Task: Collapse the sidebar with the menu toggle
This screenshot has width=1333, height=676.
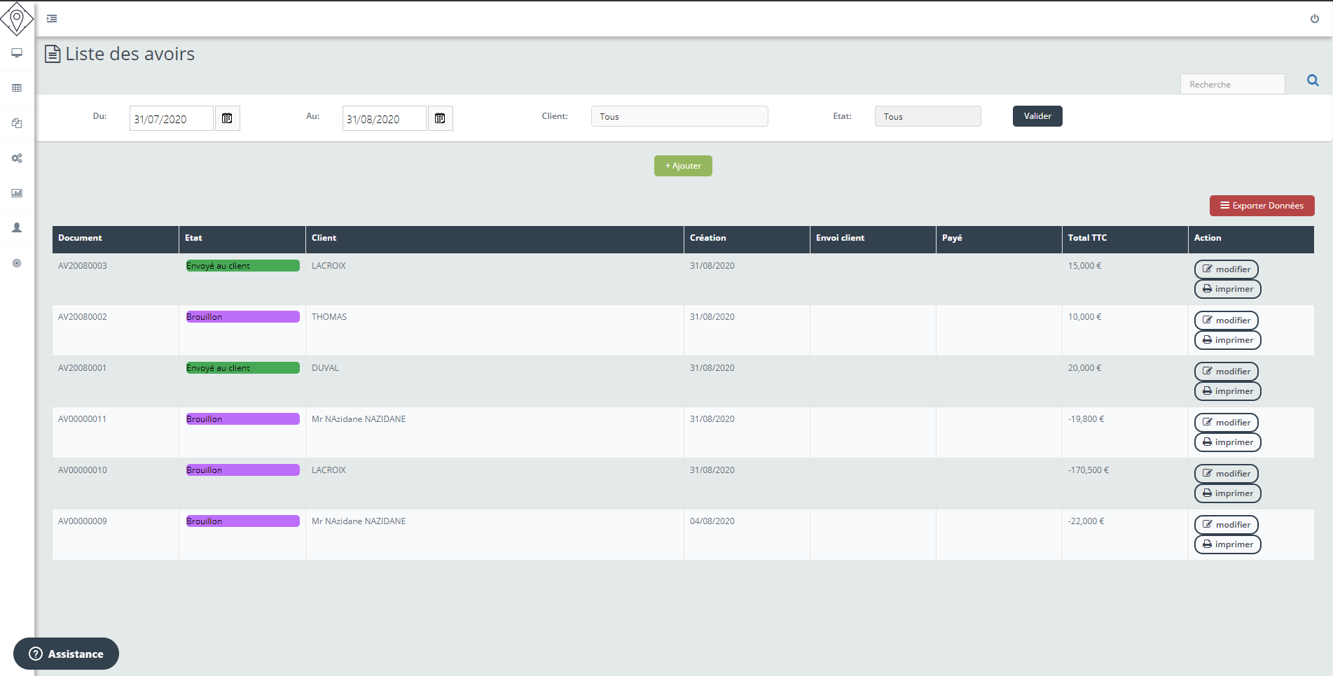Action: (x=51, y=18)
